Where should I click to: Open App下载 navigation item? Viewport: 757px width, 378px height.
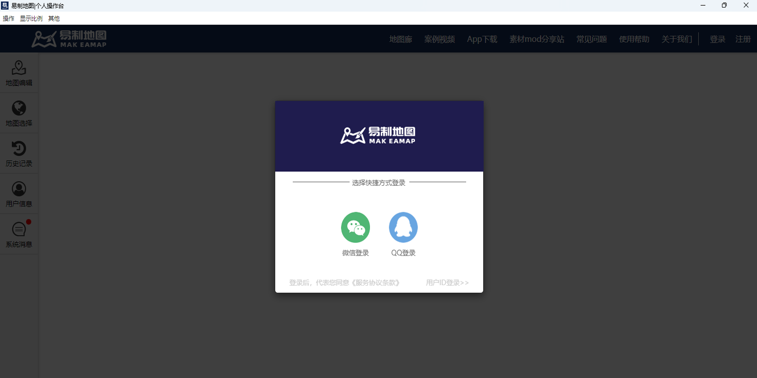(482, 39)
